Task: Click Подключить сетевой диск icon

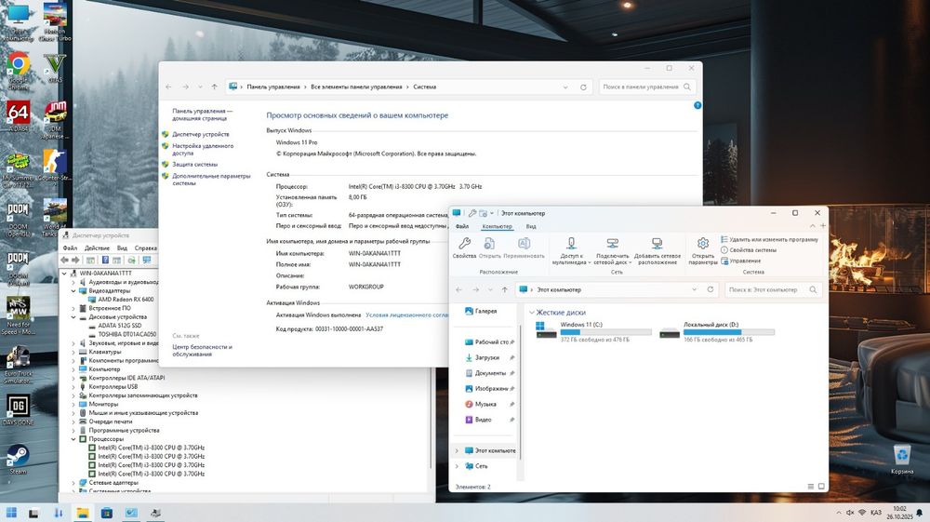Action: coord(612,245)
